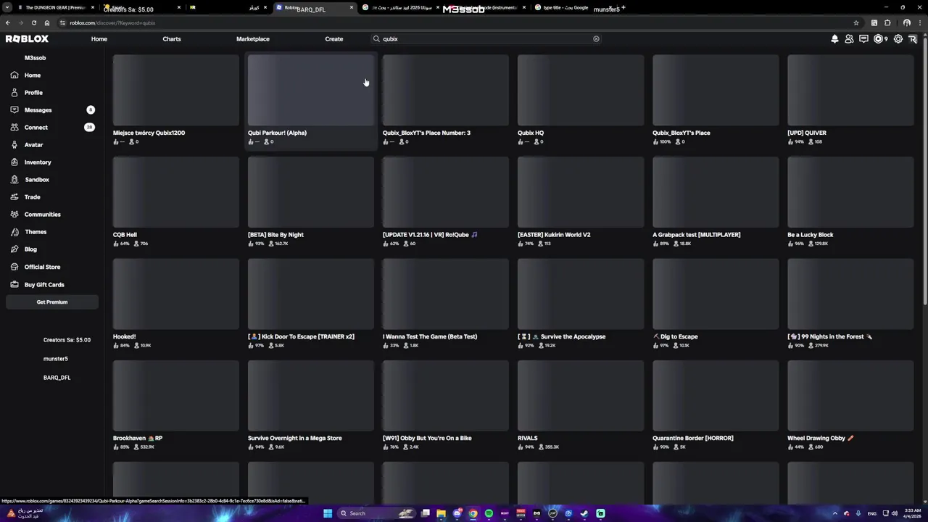The height and width of the screenshot is (522, 928).
Task: Open 99 Nights in the Forest title
Action: click(829, 336)
